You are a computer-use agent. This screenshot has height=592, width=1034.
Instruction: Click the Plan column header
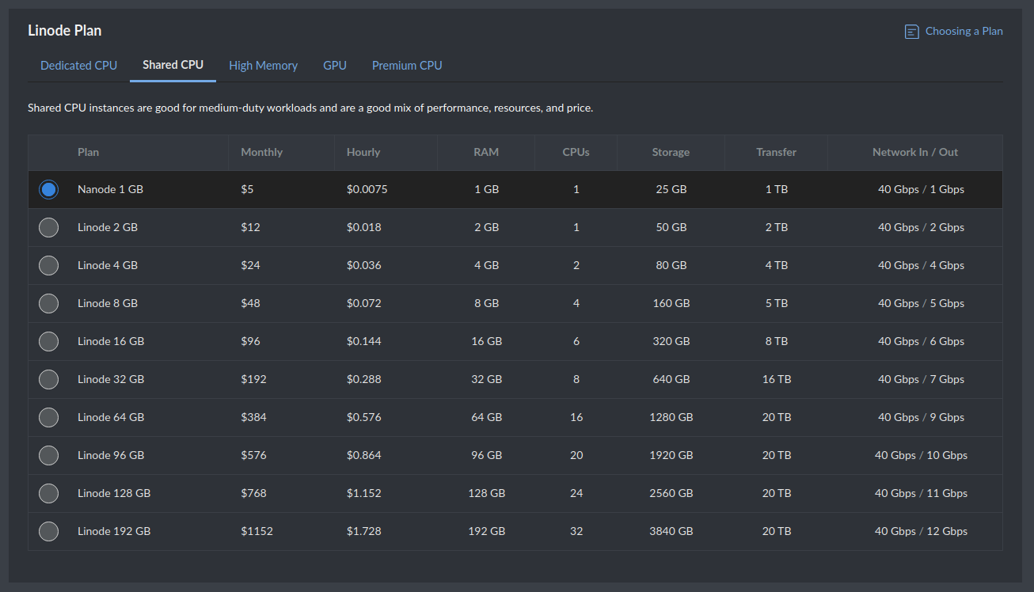88,152
